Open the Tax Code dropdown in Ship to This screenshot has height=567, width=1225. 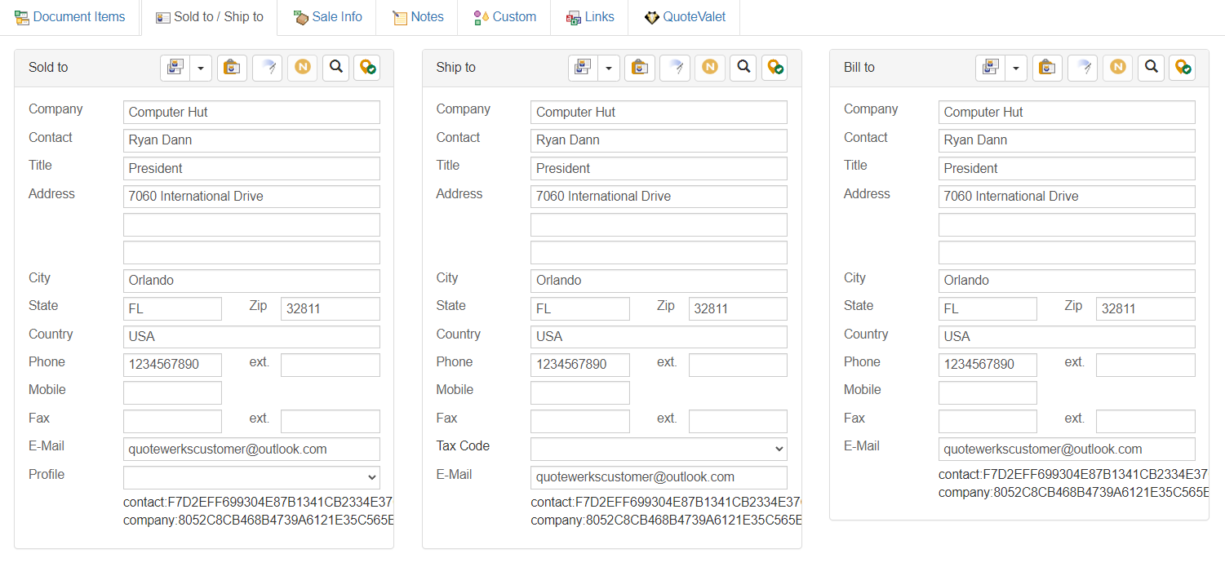click(x=659, y=449)
